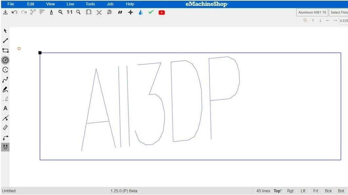
Task: Select the freehand pen tool
Action: [5, 89]
